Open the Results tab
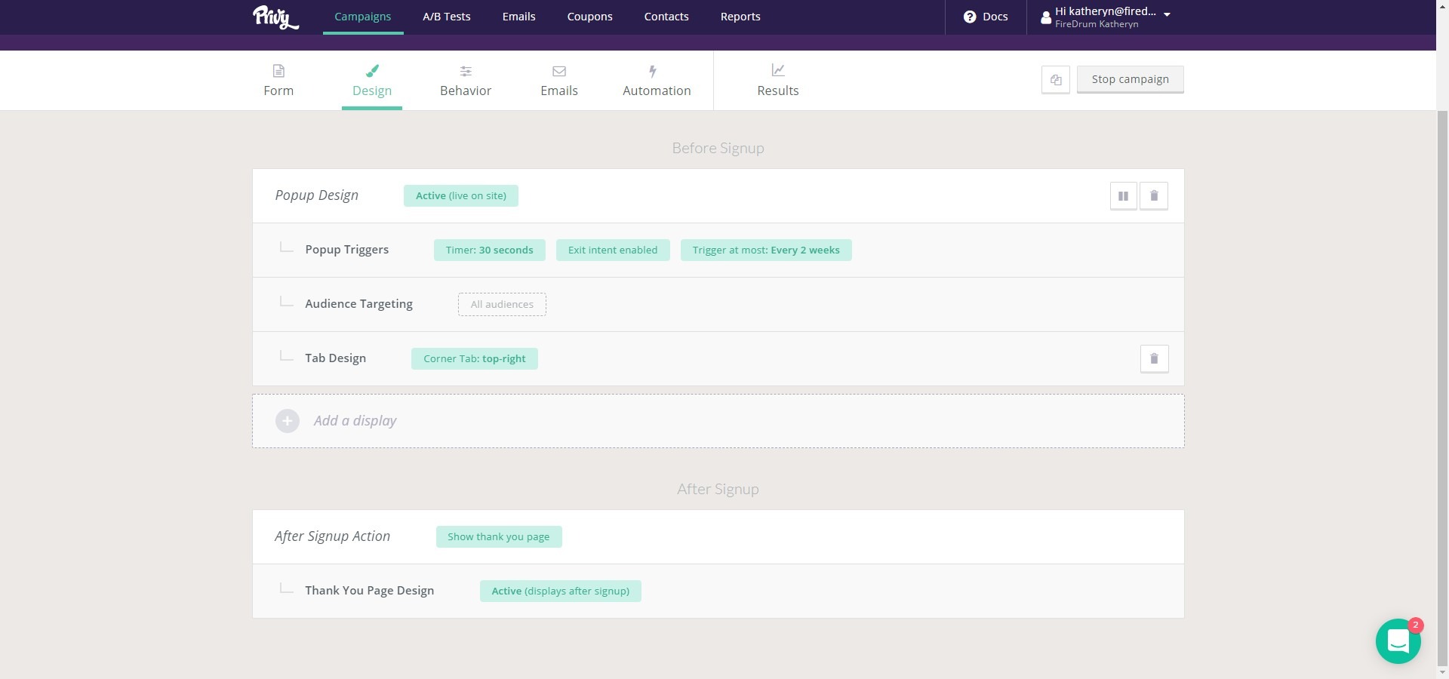This screenshot has height=679, width=1449. click(778, 91)
